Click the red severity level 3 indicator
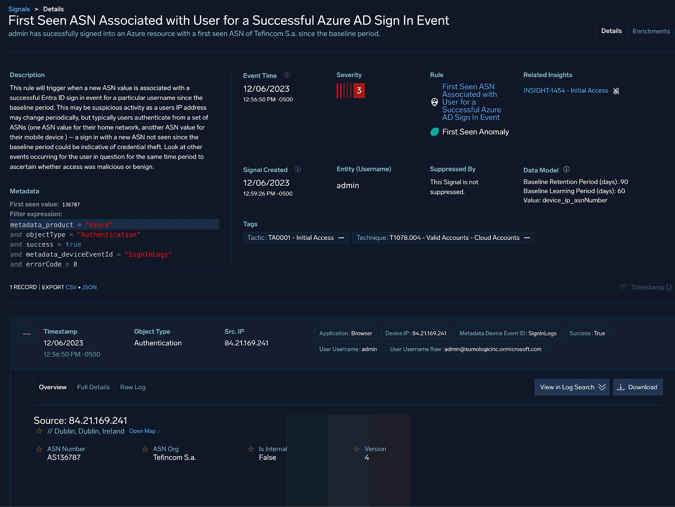Viewport: 675px width, 507px height. tap(351, 90)
